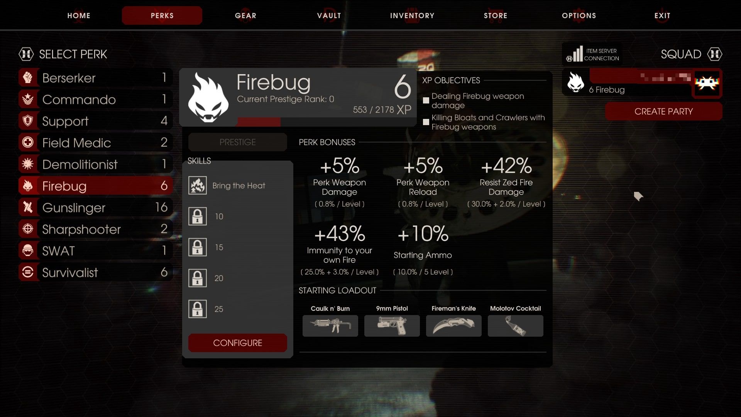741x417 pixels.
Task: Select the Gunslinger perk icon
Action: tap(27, 207)
